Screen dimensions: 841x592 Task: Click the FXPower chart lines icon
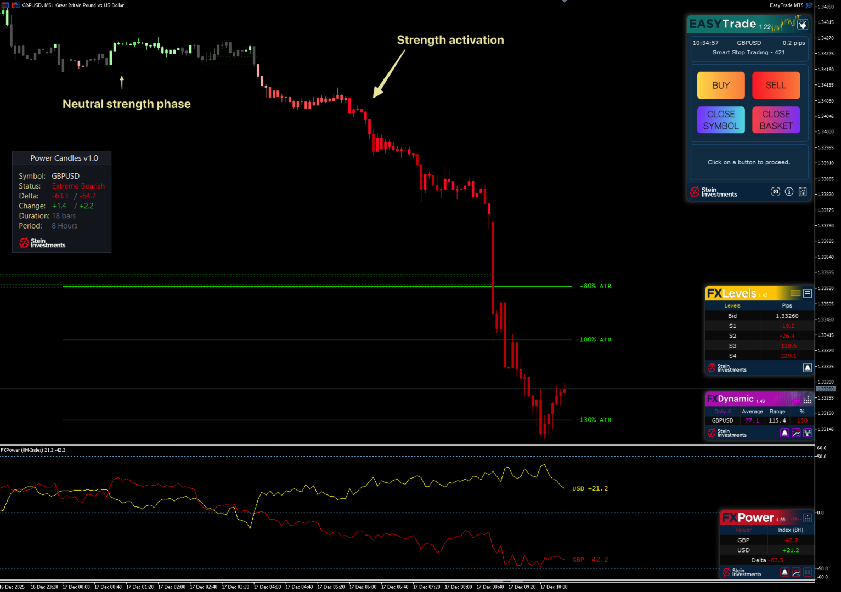tap(796, 572)
